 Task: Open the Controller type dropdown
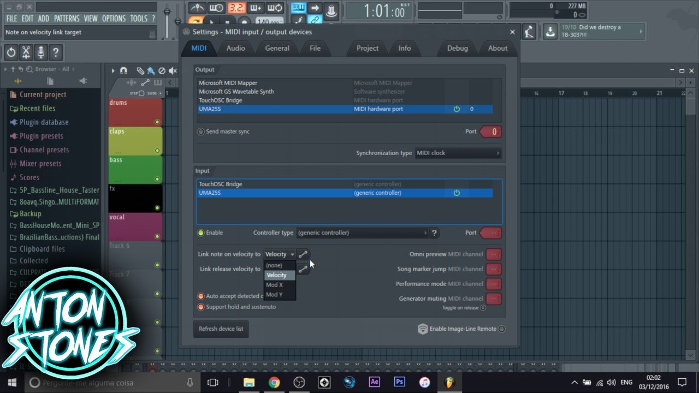pos(362,233)
